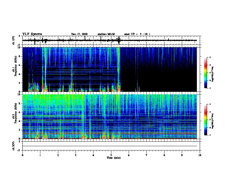
Task: Click time axis tick label "4"
Action: [93, 155]
